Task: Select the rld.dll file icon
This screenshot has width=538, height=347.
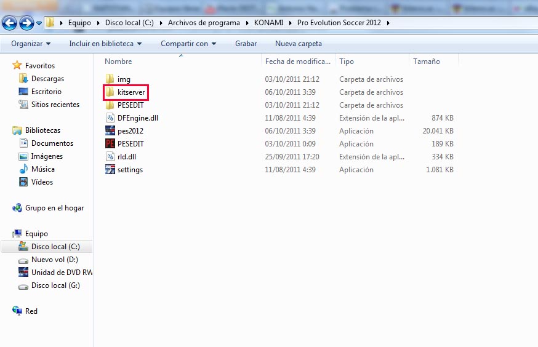Action: coord(110,157)
